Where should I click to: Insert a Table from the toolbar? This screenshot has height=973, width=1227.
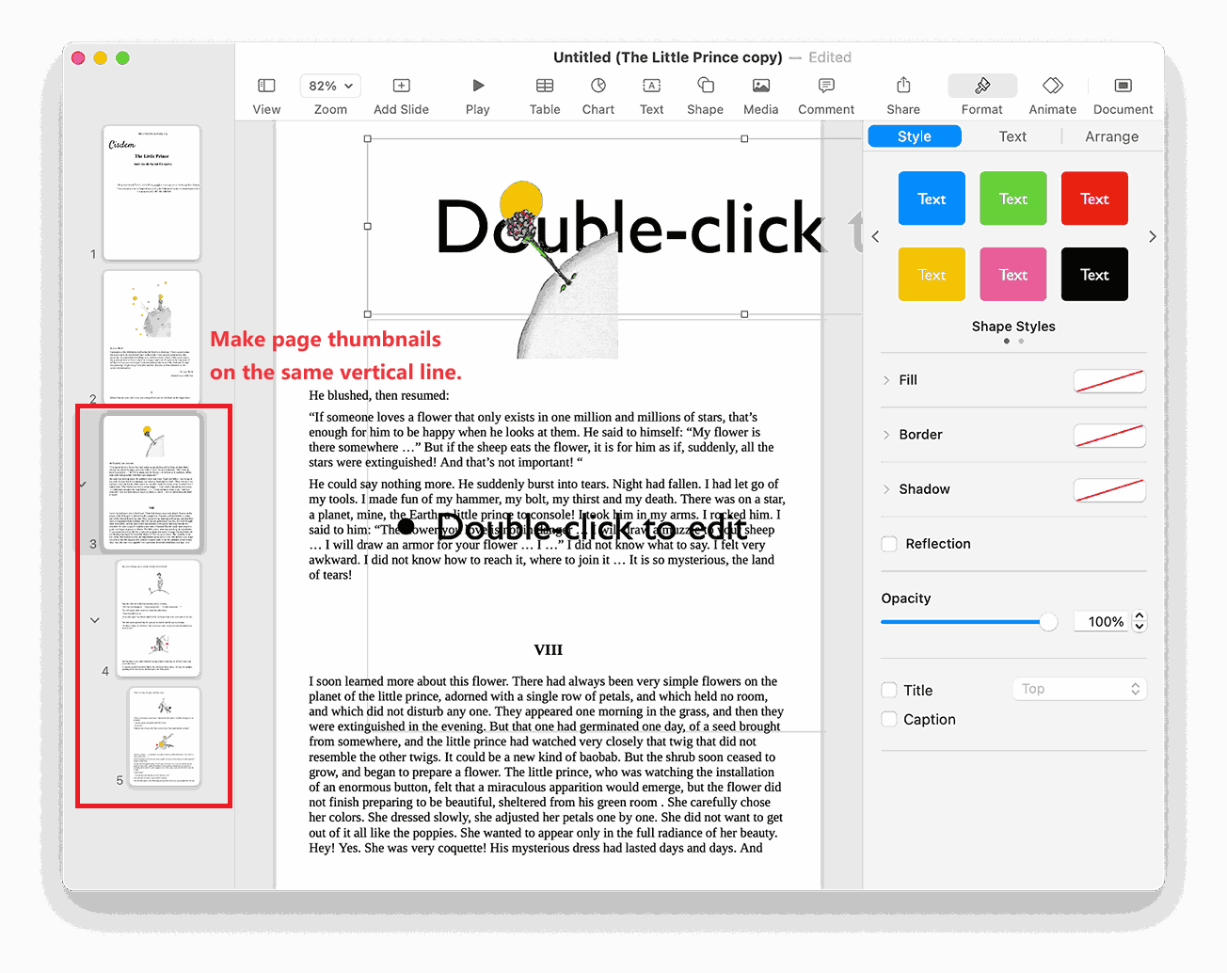click(544, 86)
